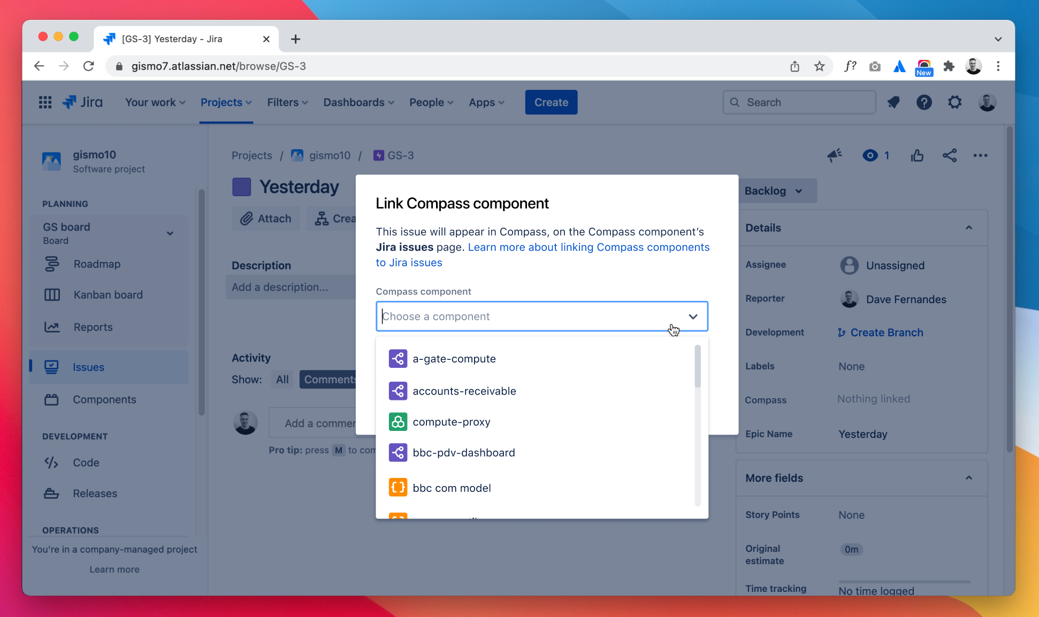Screen dimensions: 1039x617
Task: Open the issue actions three-dot menu
Action: pyautogui.click(x=981, y=156)
